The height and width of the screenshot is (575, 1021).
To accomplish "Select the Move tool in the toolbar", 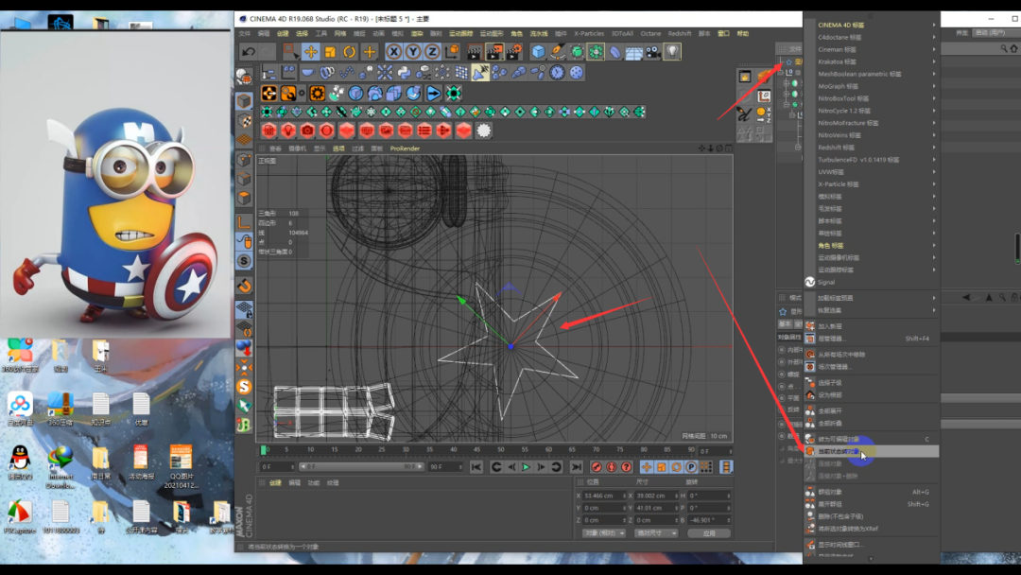I will click(311, 51).
